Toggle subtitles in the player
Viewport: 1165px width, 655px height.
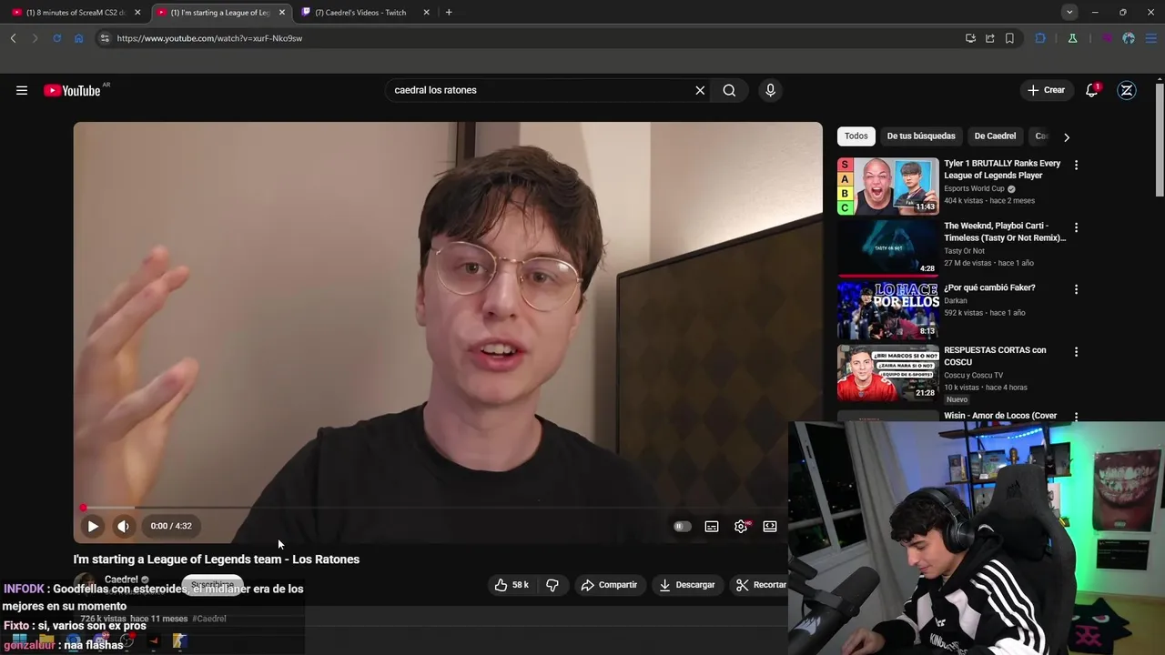(x=712, y=526)
